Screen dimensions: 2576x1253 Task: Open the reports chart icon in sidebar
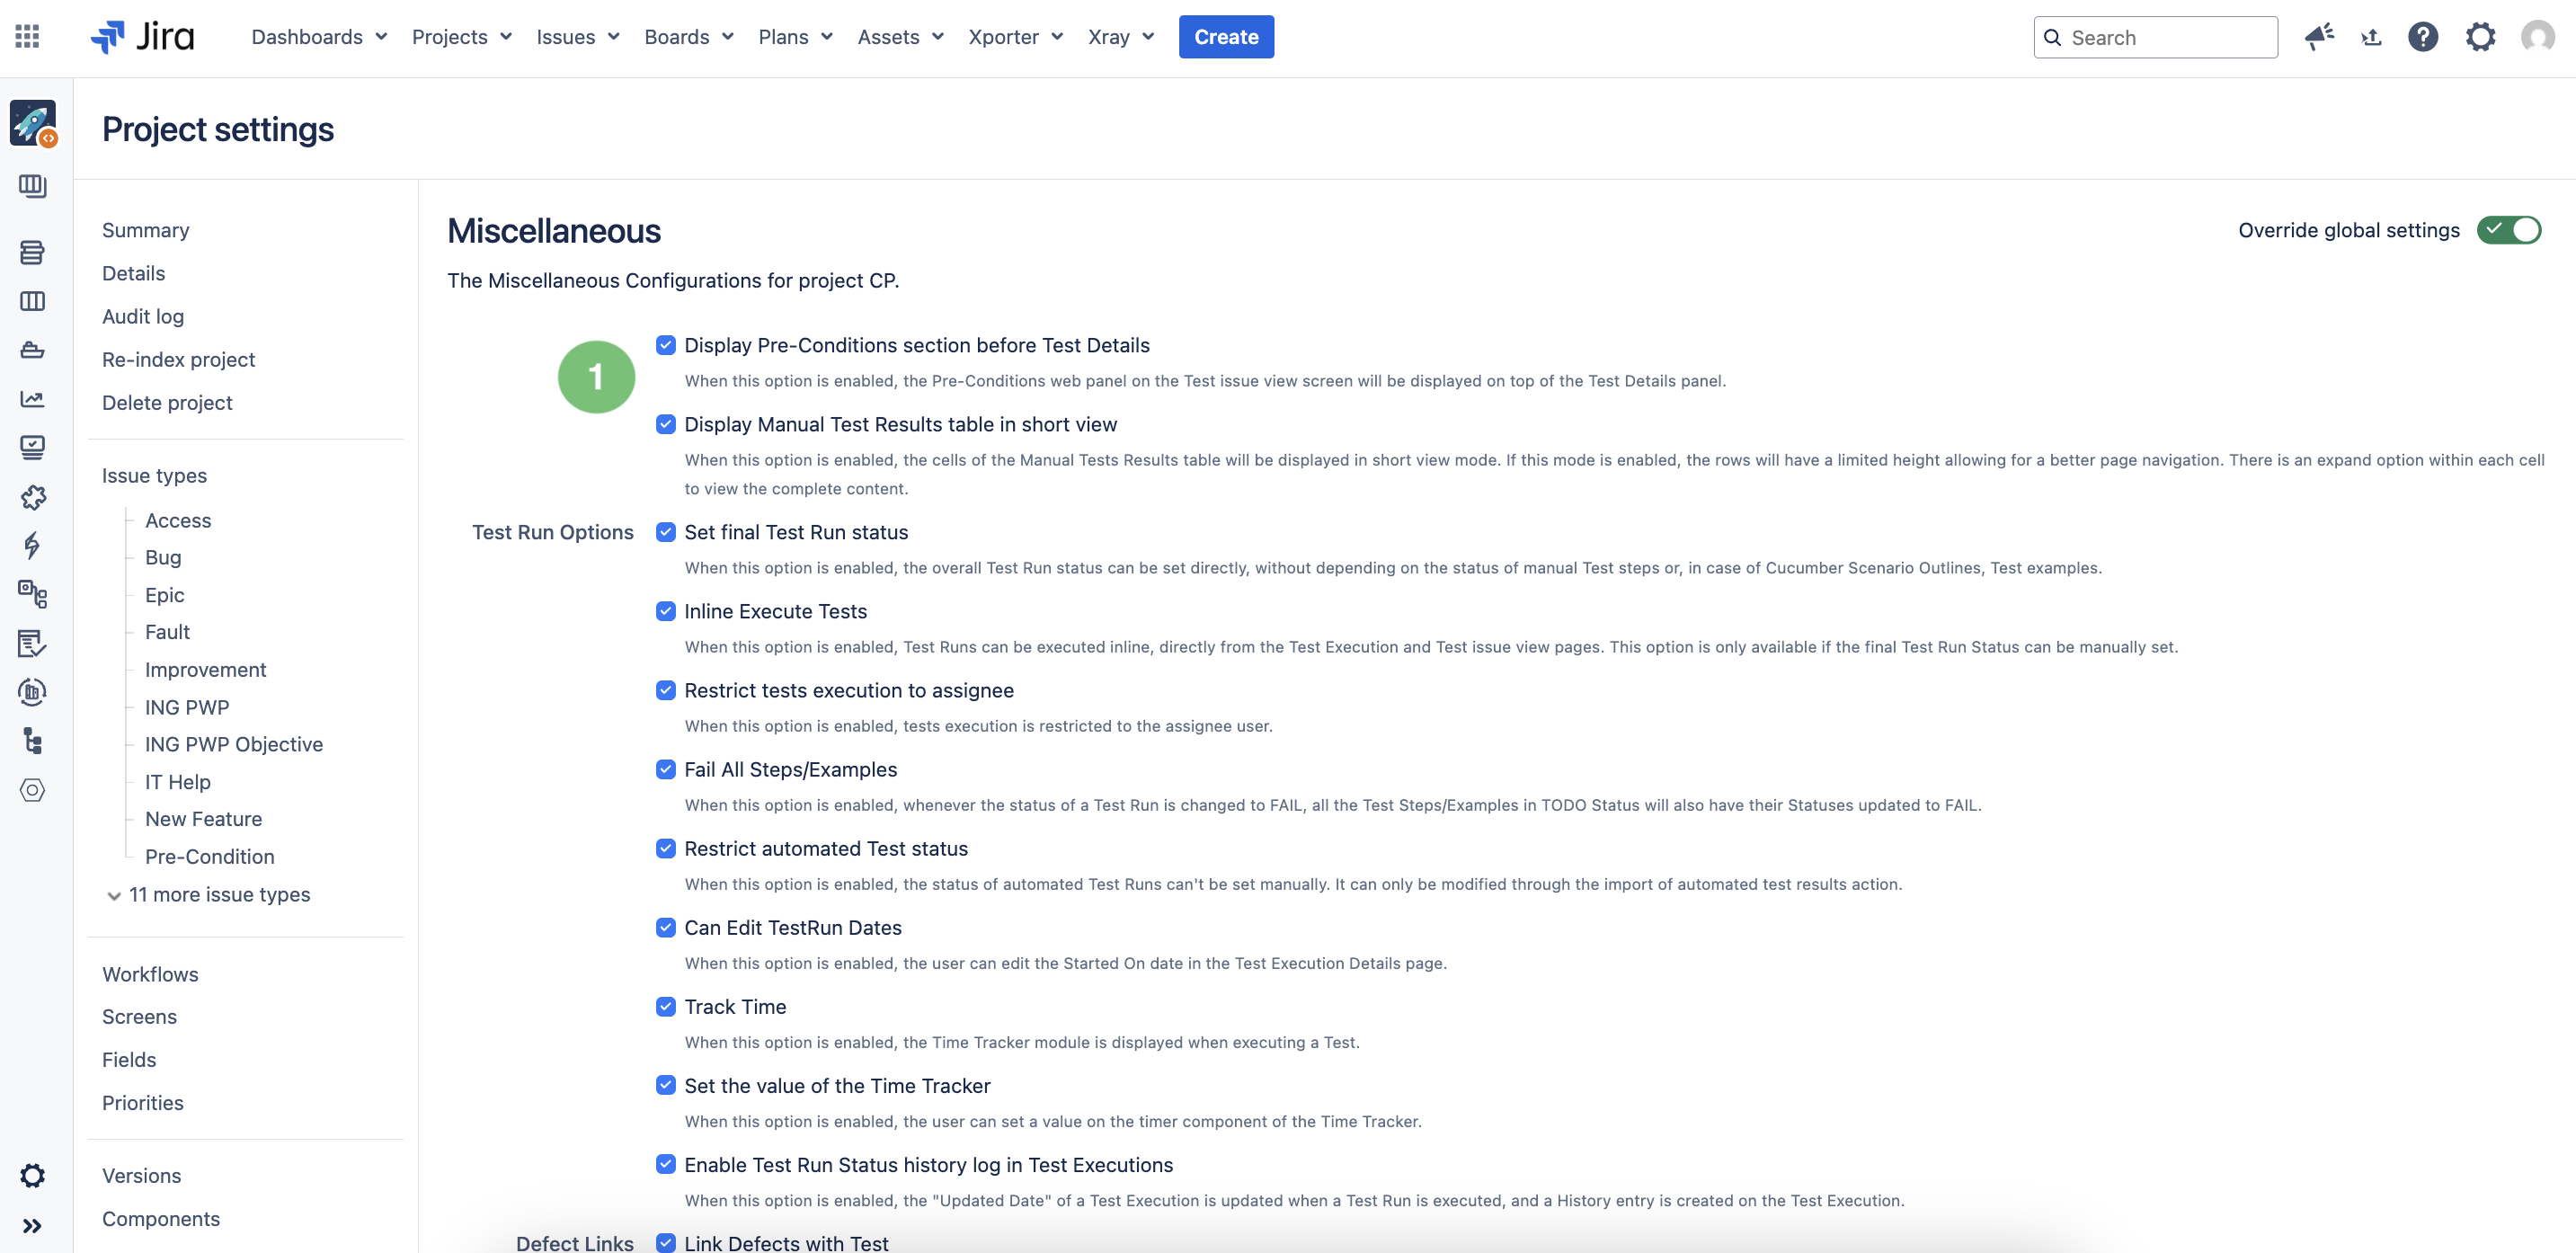pyautogui.click(x=32, y=399)
